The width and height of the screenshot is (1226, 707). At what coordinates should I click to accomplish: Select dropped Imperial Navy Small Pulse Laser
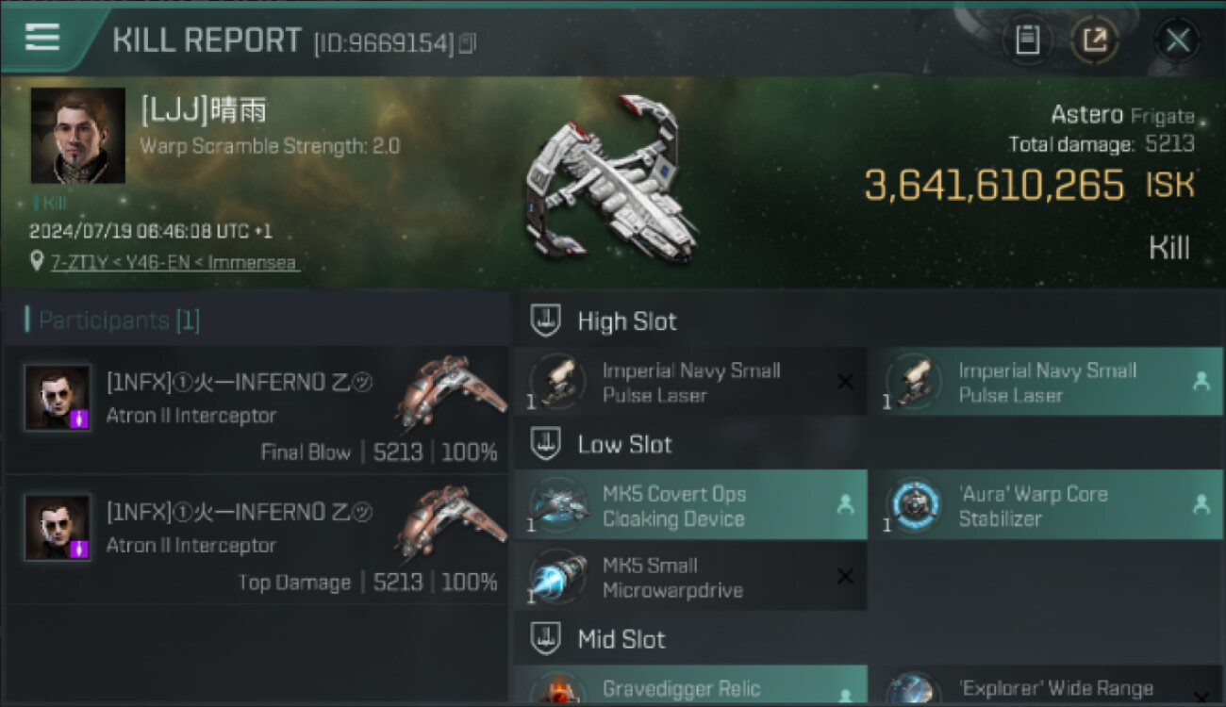click(x=1047, y=383)
